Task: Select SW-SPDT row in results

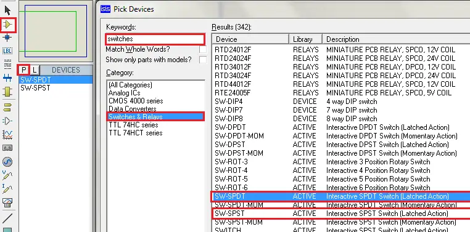Action: [x=341, y=196]
